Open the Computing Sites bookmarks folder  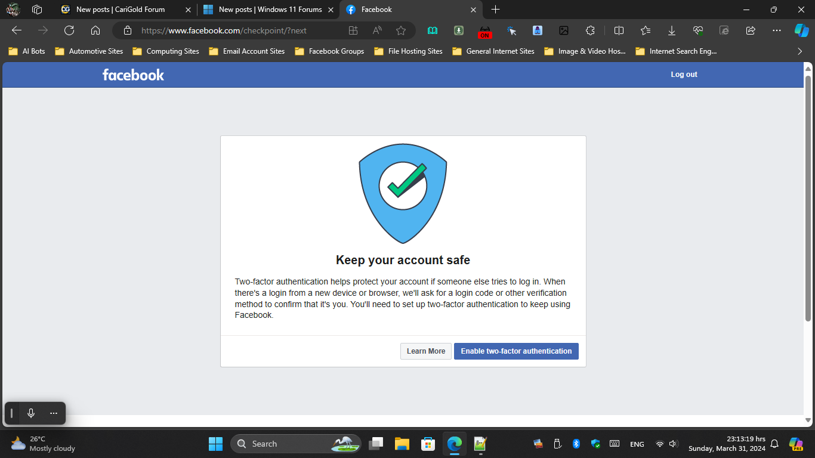[x=166, y=51]
